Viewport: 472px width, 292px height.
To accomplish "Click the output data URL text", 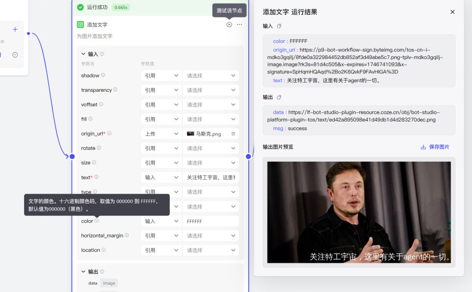I will pyautogui.click(x=354, y=116).
